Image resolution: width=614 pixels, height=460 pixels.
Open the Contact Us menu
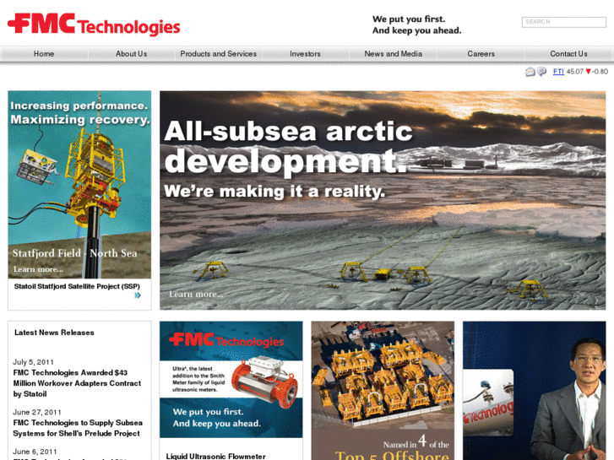(568, 54)
